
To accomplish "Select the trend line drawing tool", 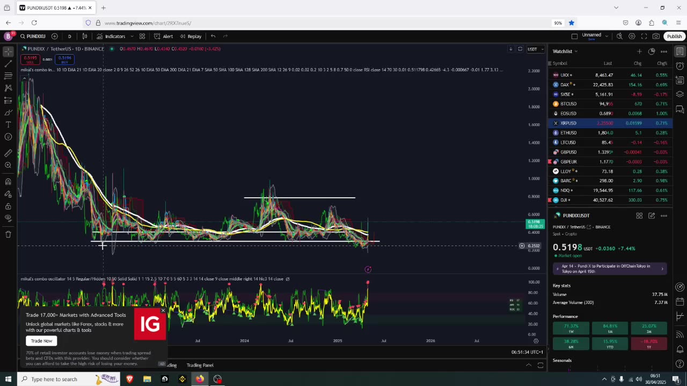I will pyautogui.click(x=8, y=64).
